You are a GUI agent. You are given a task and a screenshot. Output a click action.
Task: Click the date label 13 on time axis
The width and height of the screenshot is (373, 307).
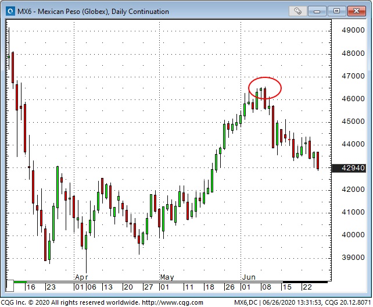click(x=108, y=287)
